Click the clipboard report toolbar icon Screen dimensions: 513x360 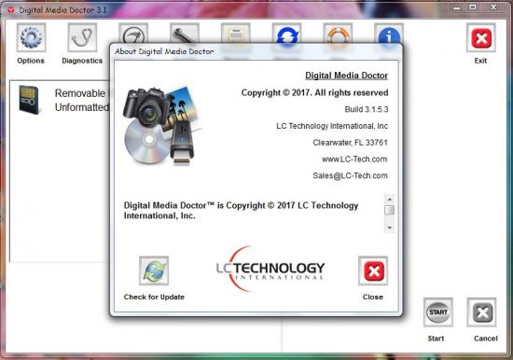[x=236, y=34]
